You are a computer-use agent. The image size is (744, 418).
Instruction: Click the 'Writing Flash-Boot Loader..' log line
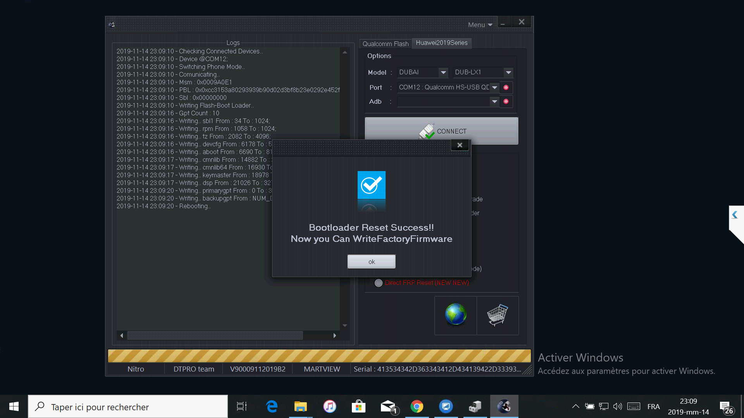tap(185, 106)
